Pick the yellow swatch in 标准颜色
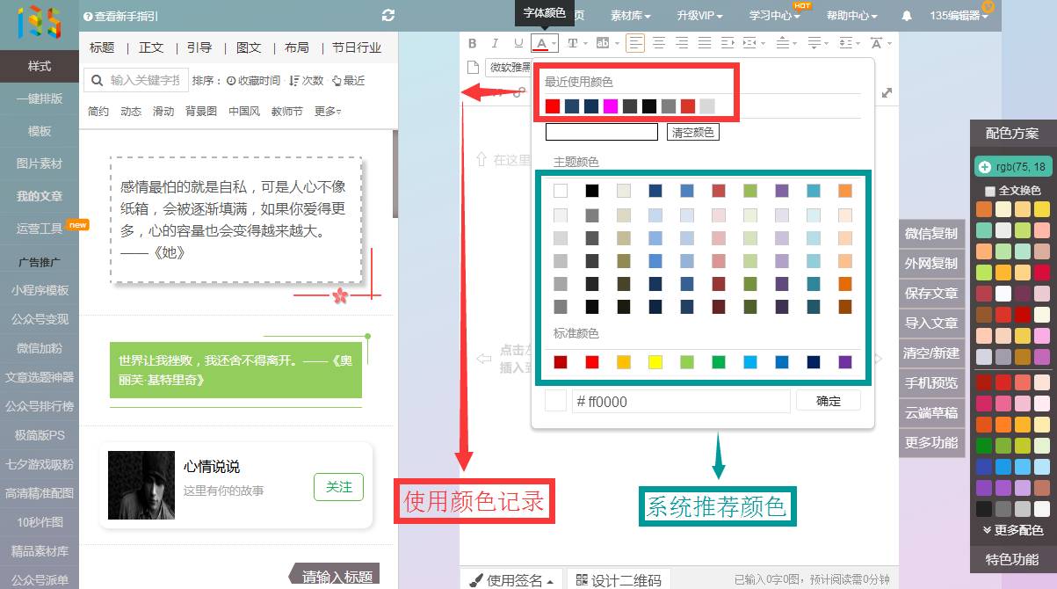Screen dimensions: 1057x589 (655, 362)
